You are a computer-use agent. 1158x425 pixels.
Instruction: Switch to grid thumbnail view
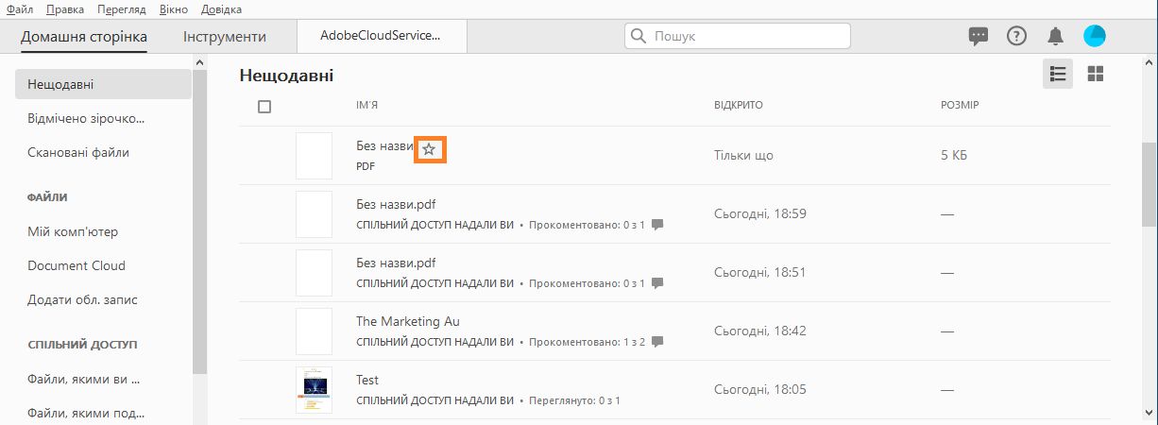tap(1096, 74)
